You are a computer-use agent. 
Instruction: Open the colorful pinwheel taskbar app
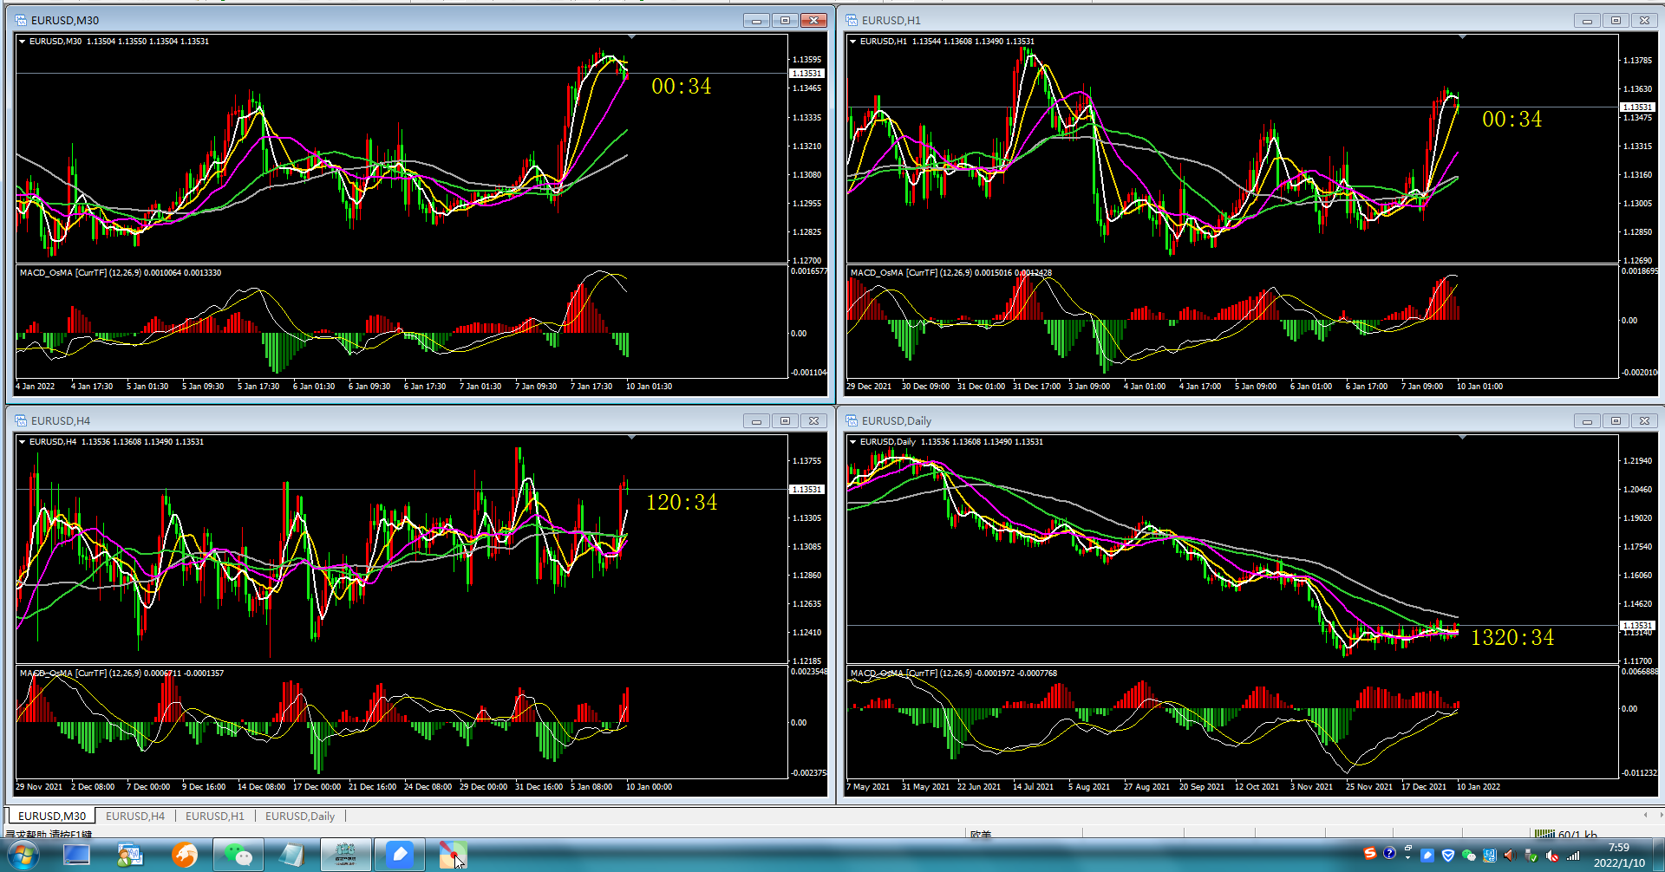pyautogui.click(x=453, y=856)
